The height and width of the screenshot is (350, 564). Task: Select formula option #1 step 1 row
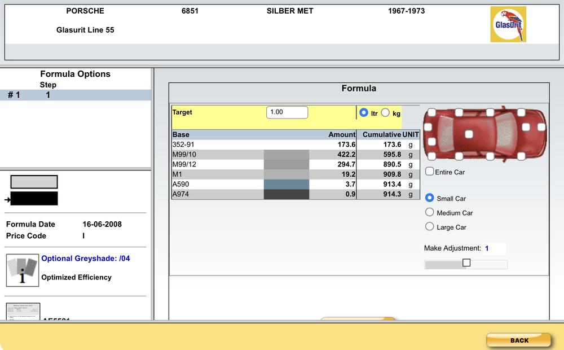[76, 95]
